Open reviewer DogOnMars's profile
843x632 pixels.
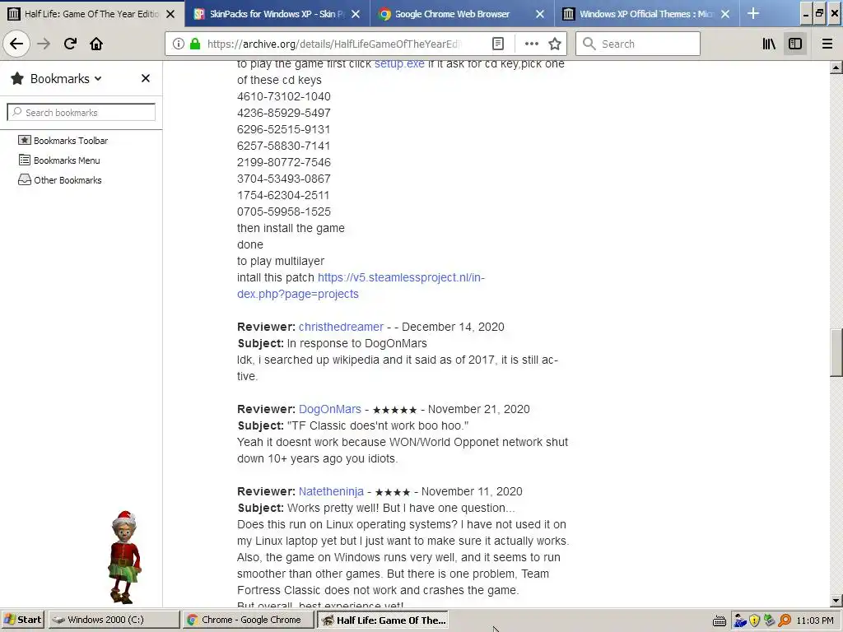click(x=329, y=409)
